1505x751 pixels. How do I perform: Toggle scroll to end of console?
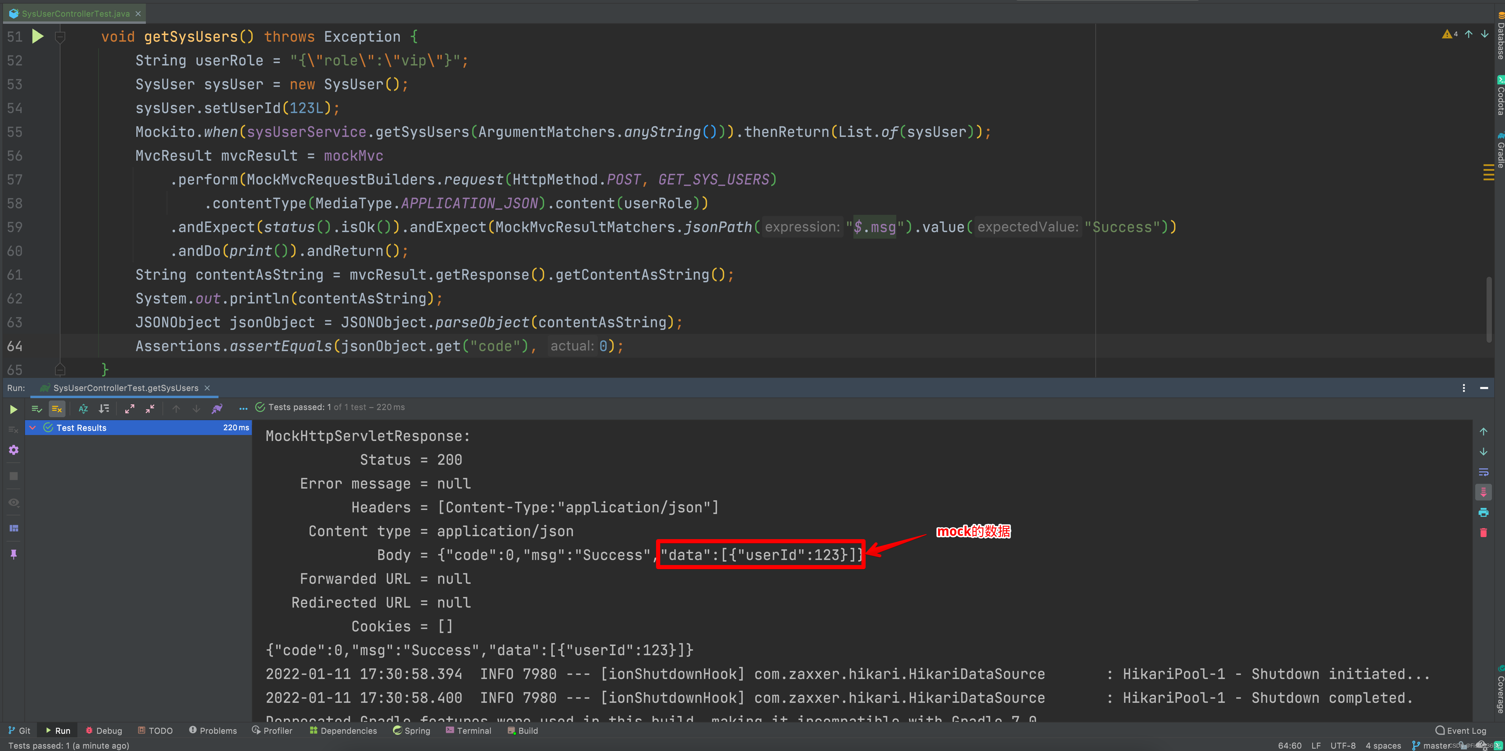click(1483, 492)
